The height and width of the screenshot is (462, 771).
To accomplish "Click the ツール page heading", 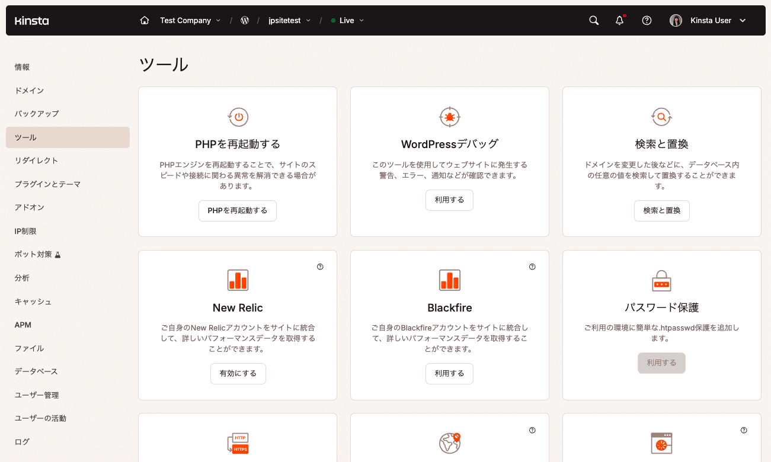I will [x=164, y=65].
